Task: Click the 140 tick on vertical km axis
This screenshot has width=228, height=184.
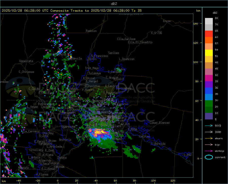Action: [x=196, y=24]
